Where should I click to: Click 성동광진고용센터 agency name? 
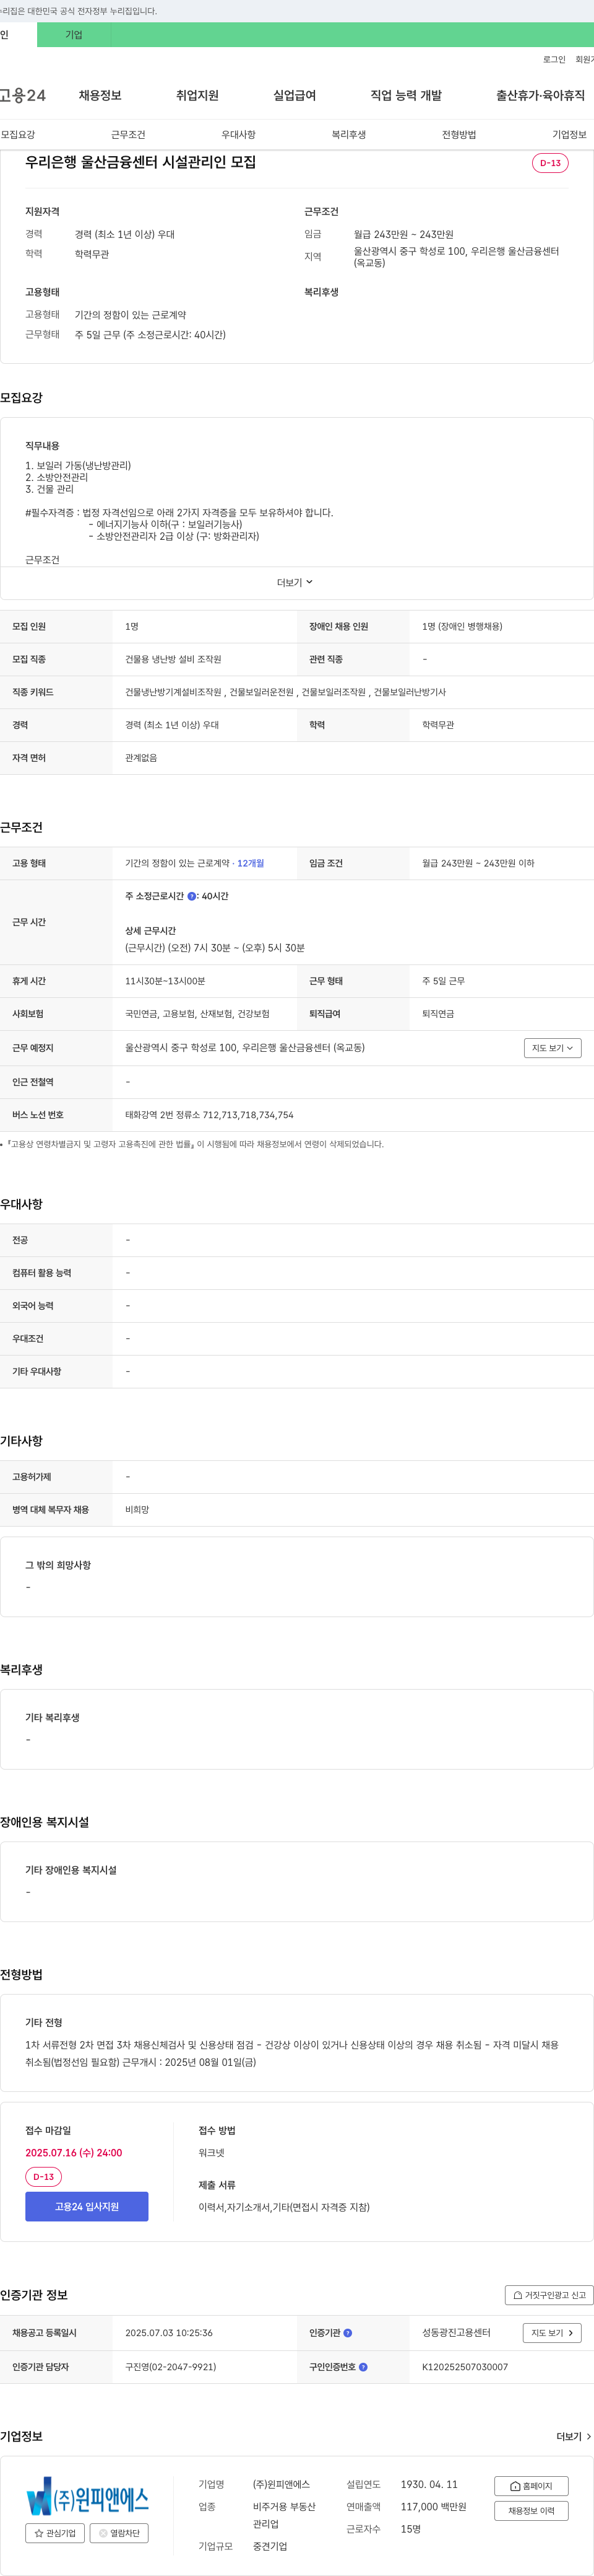456,2333
